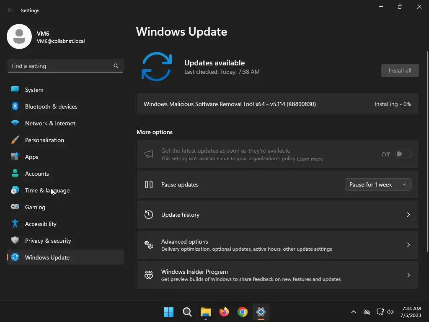Open taskbar Search icon
429x322 pixels.
(x=187, y=312)
